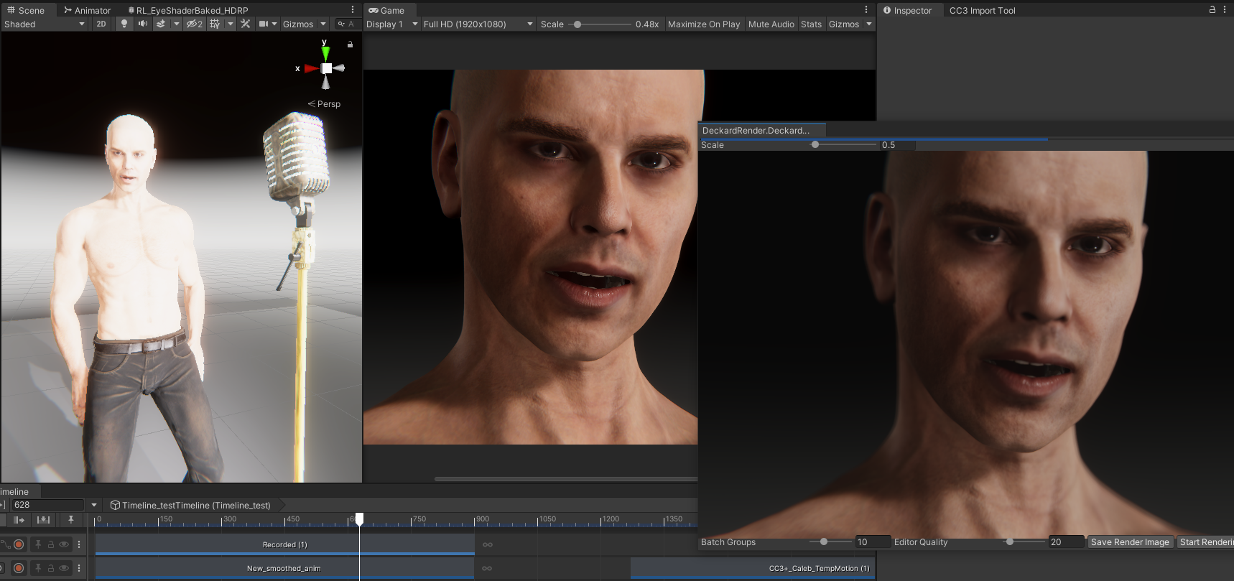Click the orientation gizmo red X axis cone

click(310, 68)
